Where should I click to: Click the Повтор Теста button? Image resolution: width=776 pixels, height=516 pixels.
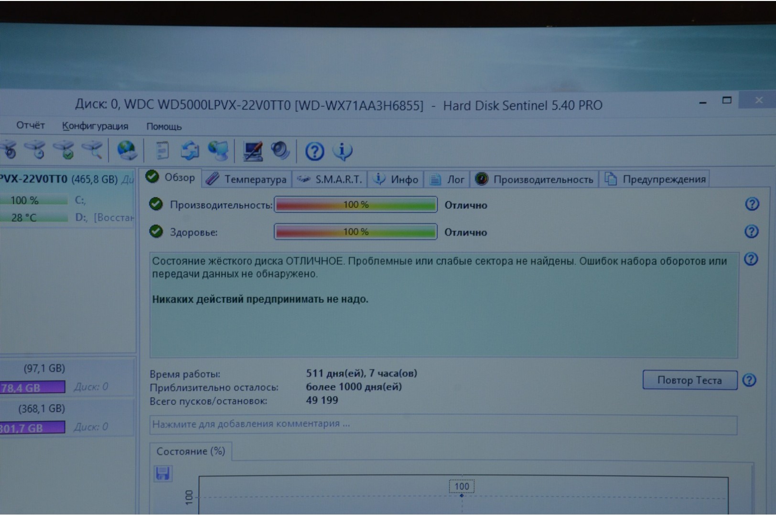coord(690,380)
